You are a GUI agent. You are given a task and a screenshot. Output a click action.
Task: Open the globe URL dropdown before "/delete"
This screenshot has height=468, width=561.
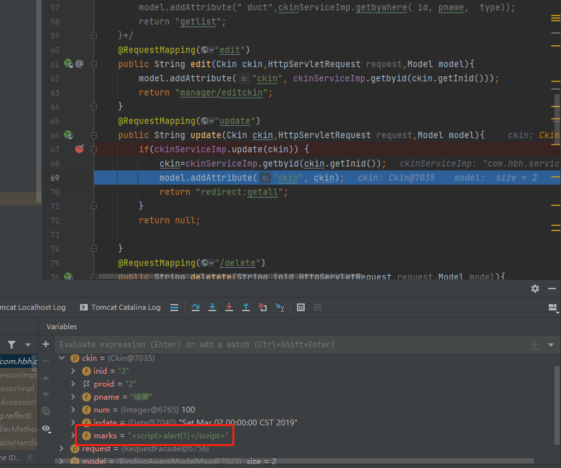(x=207, y=263)
